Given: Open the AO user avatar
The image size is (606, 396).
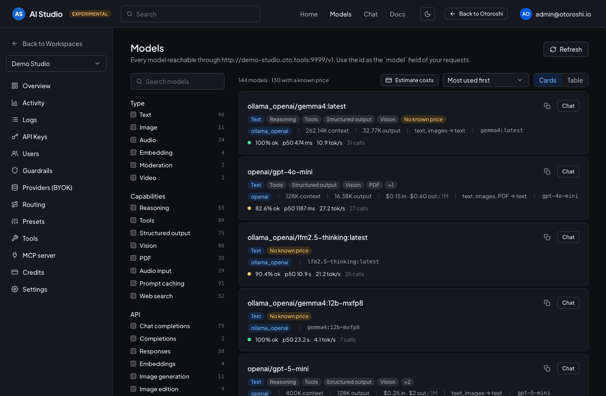Looking at the screenshot, I should coord(526,14).
